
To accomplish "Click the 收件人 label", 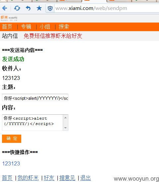I will [12, 68].
